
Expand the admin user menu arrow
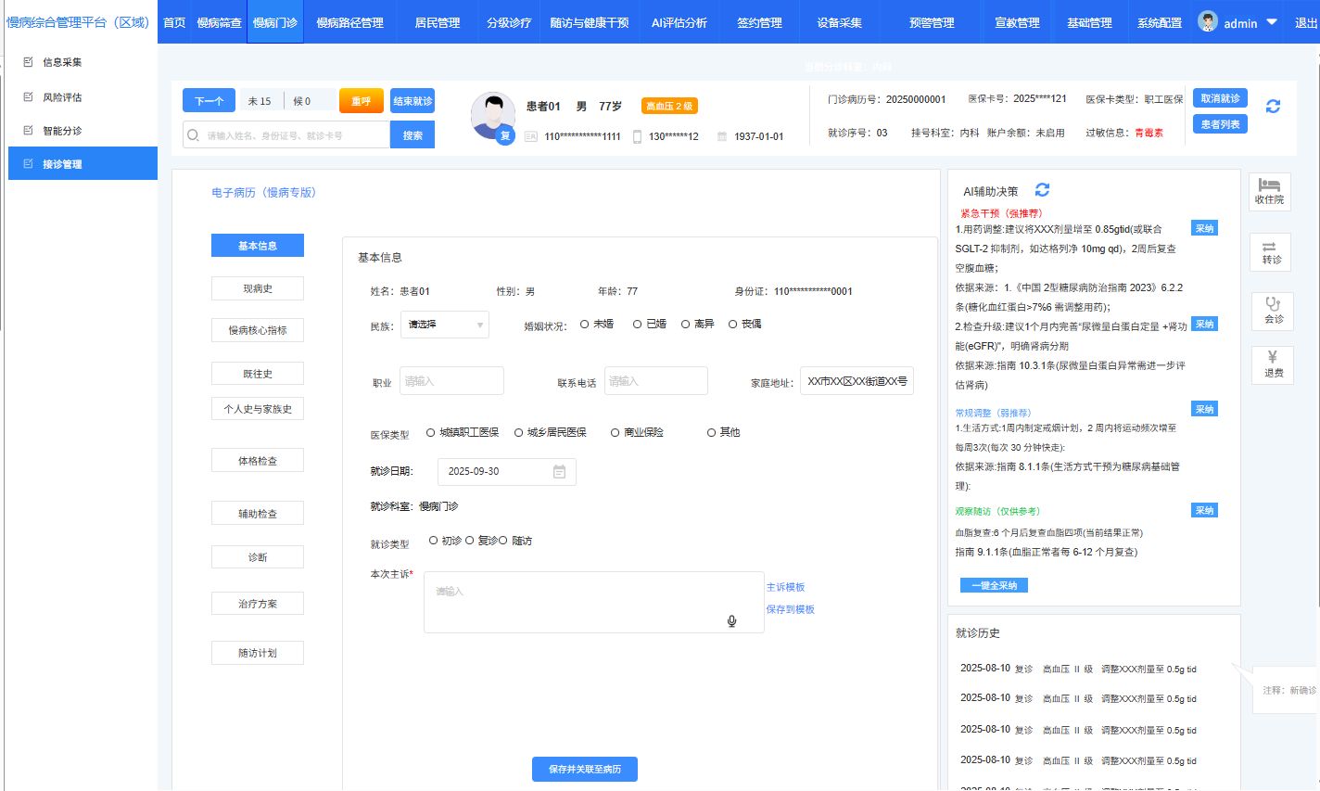tap(1271, 22)
